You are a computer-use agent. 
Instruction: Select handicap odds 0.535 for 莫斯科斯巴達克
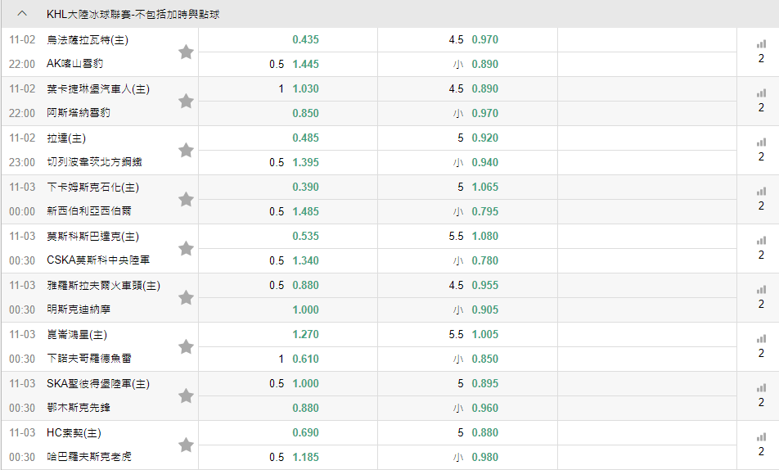point(305,237)
